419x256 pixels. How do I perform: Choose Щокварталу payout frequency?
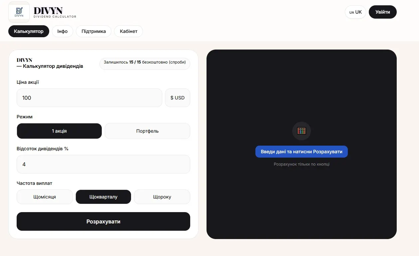[103, 197]
